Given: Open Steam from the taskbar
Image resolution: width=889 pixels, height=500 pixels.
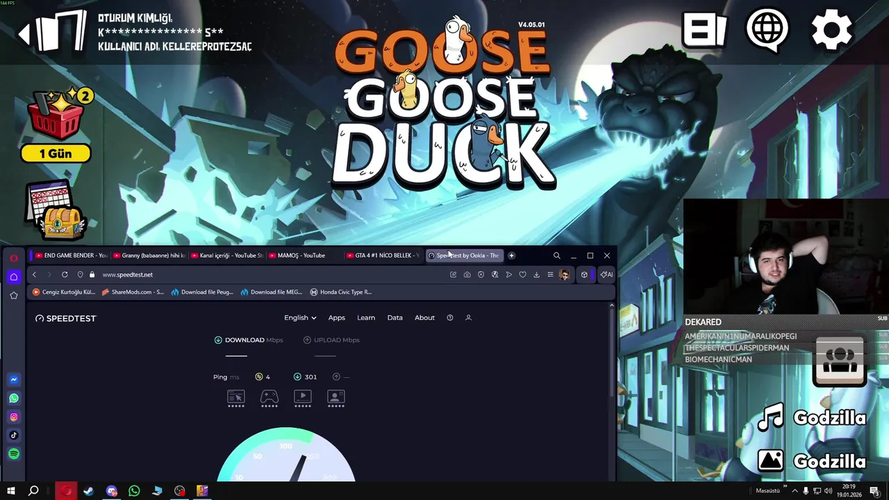Looking at the screenshot, I should 89,491.
